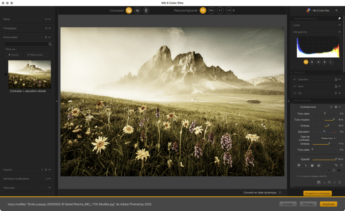This screenshot has height=211, width=345.
Task: Switch to side-by-side compare view
Action: click(x=146, y=10)
